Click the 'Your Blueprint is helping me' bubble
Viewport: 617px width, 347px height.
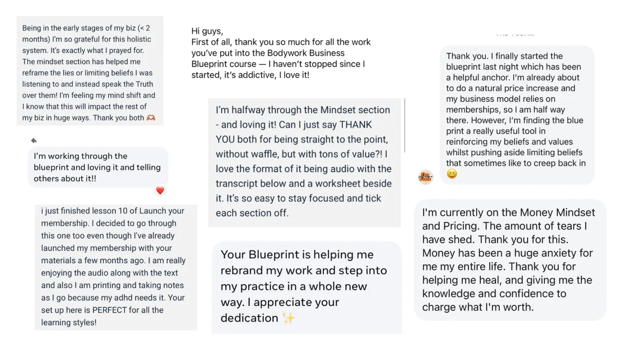point(306,287)
